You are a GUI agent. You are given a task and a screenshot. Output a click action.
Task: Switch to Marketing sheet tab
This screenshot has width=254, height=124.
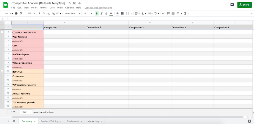pos(95,121)
